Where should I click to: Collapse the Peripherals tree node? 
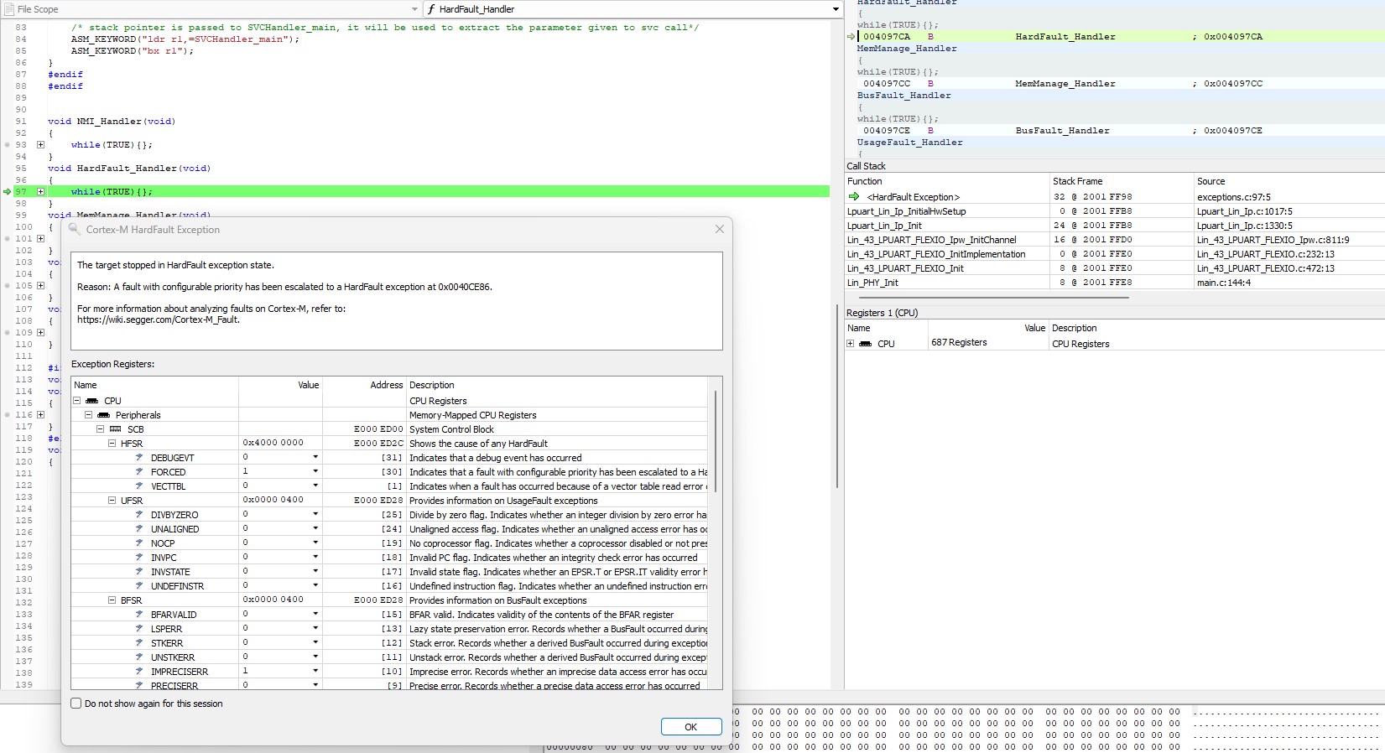point(88,415)
